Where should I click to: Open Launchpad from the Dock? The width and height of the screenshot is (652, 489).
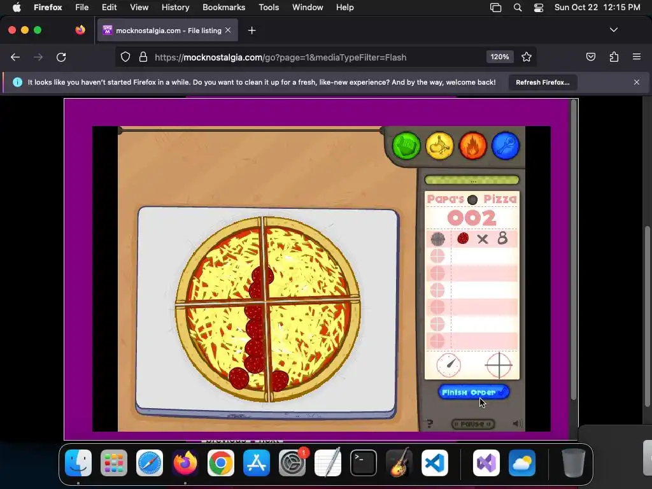114,463
